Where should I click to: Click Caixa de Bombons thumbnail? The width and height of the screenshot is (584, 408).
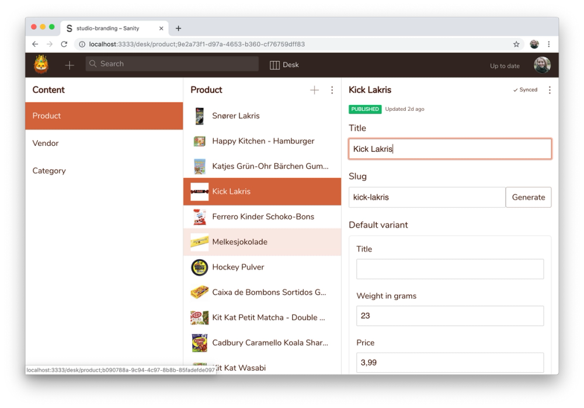click(x=200, y=292)
